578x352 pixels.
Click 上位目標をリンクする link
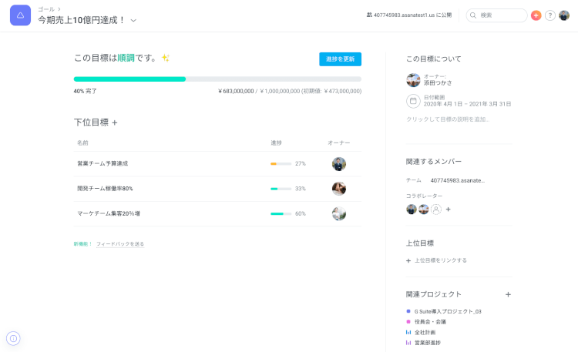[x=441, y=260]
